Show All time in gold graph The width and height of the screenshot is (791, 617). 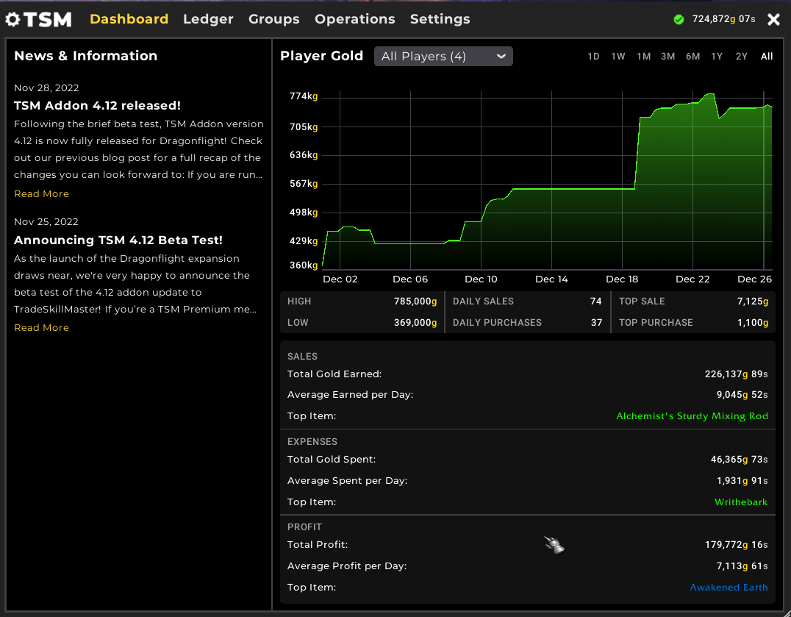(x=767, y=57)
